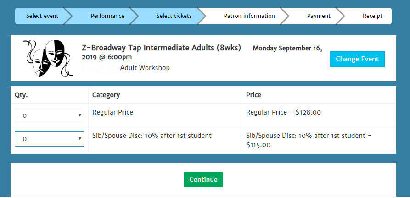Click the green Continue button
The image size is (410, 198).
point(203,180)
